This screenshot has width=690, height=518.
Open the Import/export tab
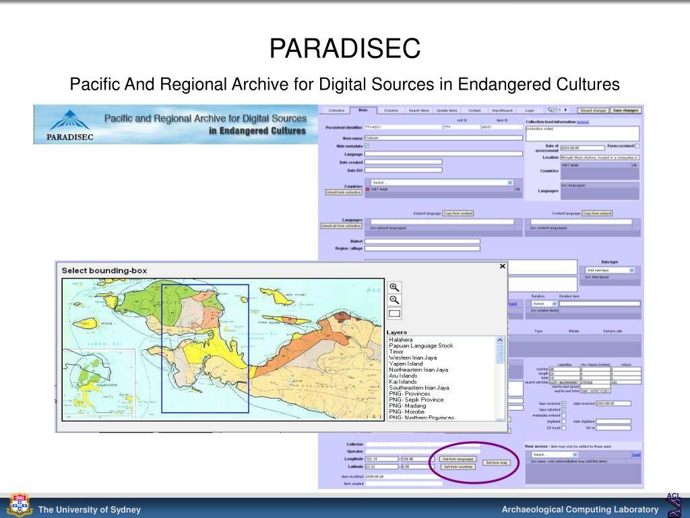coord(502,111)
